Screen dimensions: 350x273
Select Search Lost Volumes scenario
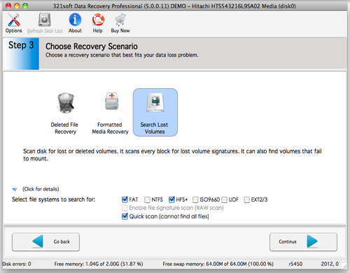coord(155,113)
